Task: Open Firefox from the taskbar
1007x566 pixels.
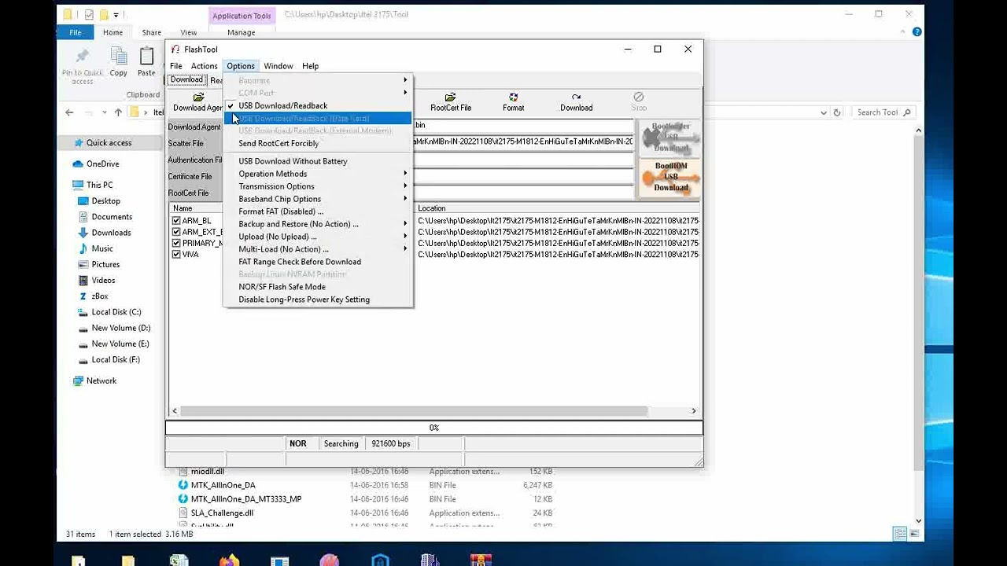Action: click(229, 560)
